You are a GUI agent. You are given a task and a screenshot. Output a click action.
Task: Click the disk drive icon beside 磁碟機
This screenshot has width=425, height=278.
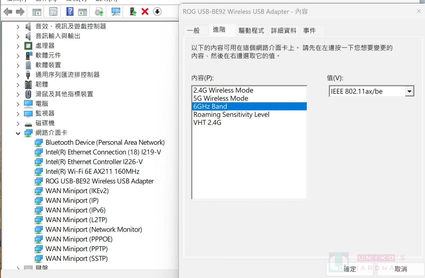tap(28, 124)
